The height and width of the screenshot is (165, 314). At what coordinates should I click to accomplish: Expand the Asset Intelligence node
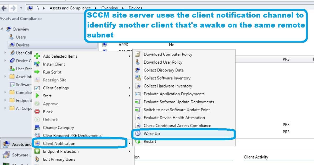point(5,76)
